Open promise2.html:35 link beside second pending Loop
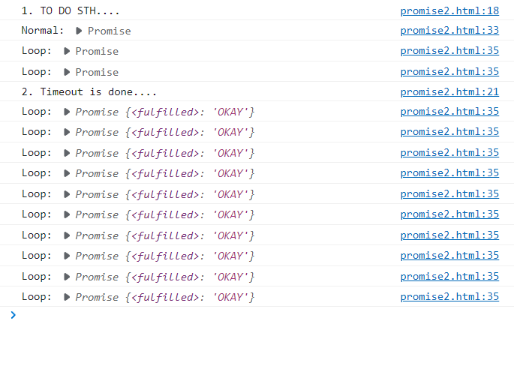The width and height of the screenshot is (514, 372). coord(449,72)
